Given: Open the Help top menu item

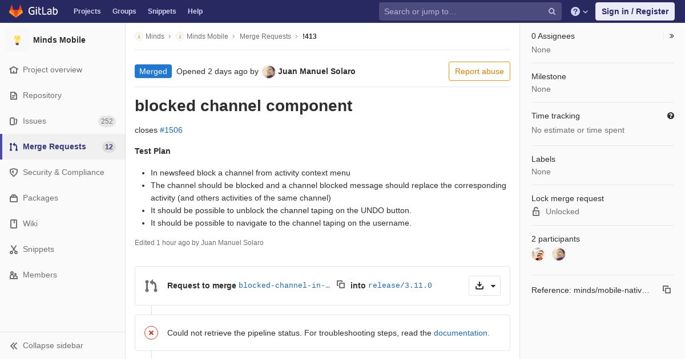Looking at the screenshot, I should [x=195, y=11].
